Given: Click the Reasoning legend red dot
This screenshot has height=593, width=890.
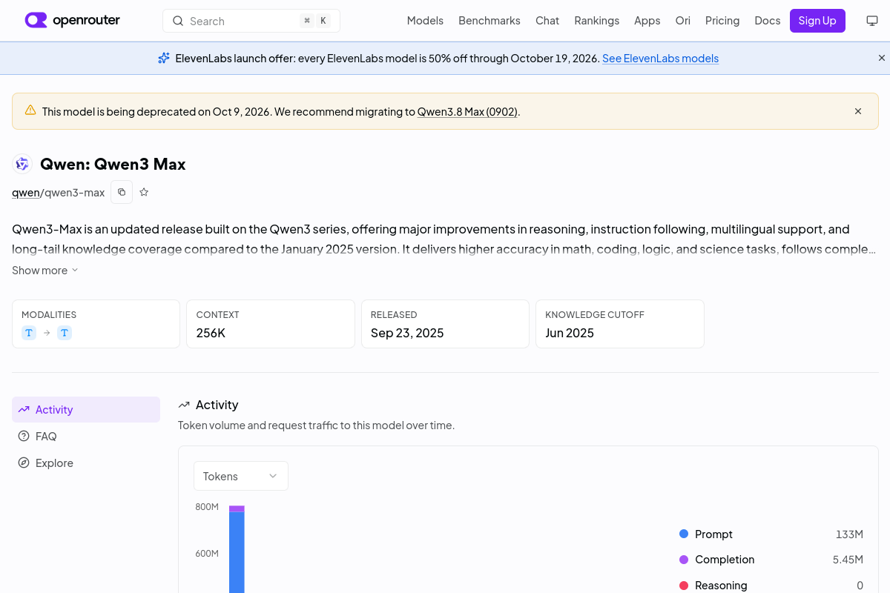Looking at the screenshot, I should [684, 585].
